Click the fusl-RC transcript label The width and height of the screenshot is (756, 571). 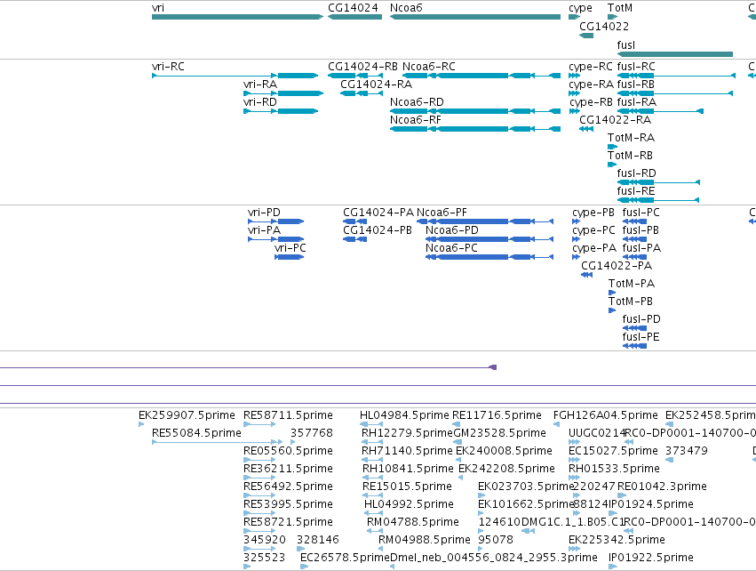pos(636,66)
